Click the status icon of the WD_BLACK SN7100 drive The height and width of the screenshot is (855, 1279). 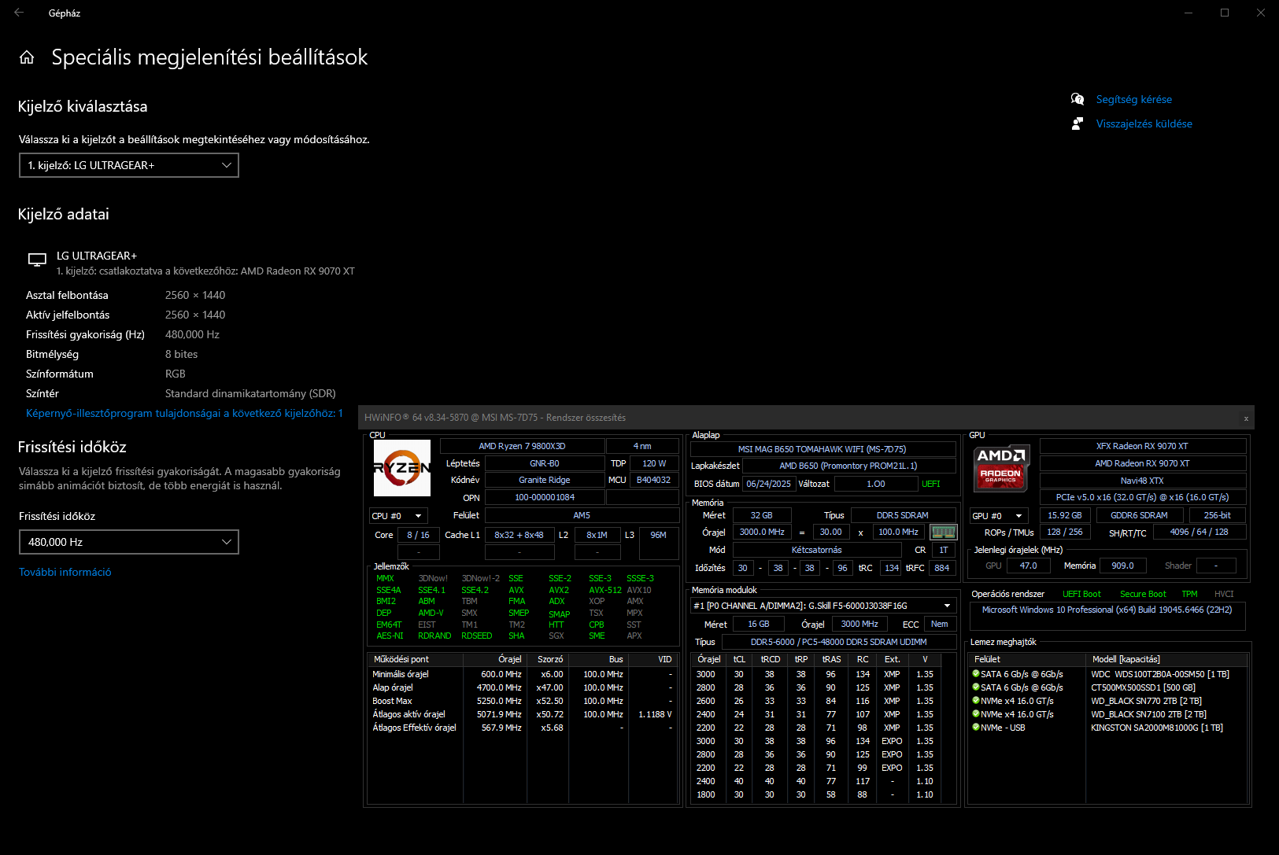pos(976,714)
